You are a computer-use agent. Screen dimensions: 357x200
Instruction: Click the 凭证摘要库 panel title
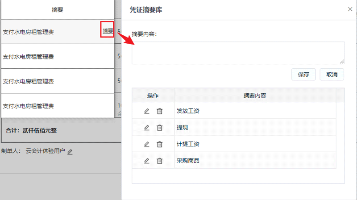coord(146,10)
